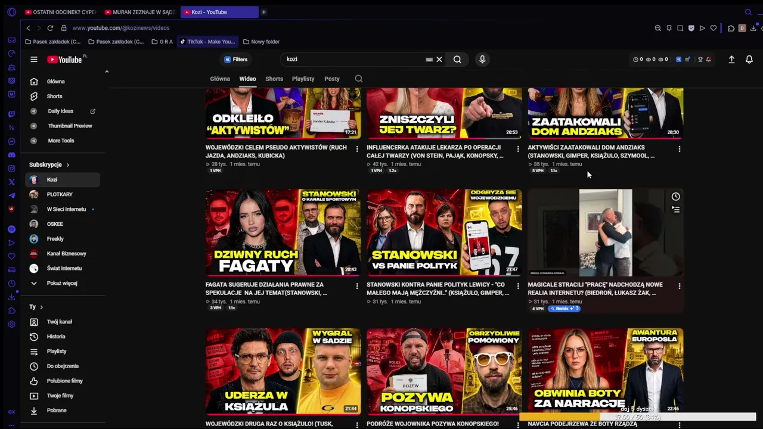The height and width of the screenshot is (429, 763).
Task: Open the Nowy folder bookmark folder
Action: (x=261, y=42)
